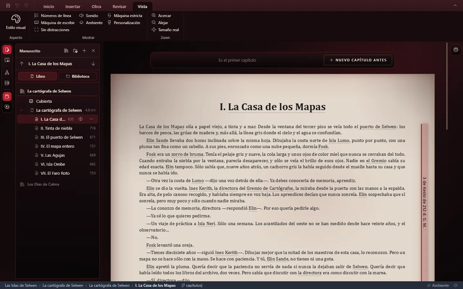Select the Libro view button
The image size is (463, 289).
38,76
